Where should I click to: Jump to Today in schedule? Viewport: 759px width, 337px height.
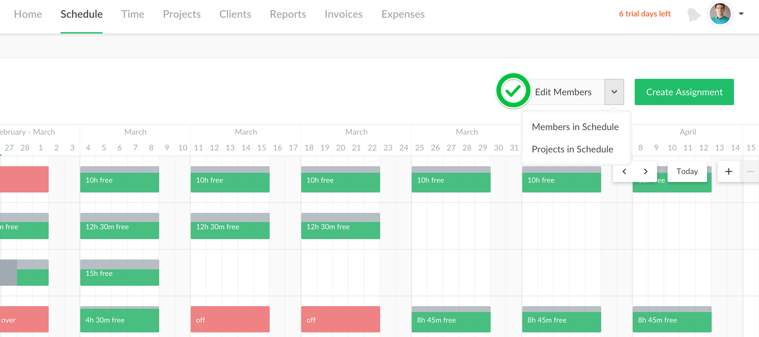pos(687,171)
